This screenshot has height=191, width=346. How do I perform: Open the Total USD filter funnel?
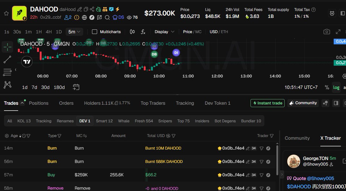click(174, 136)
